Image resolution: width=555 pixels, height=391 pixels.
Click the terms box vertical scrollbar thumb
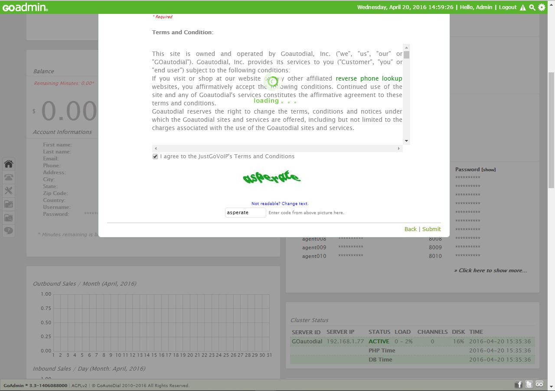[x=406, y=55]
